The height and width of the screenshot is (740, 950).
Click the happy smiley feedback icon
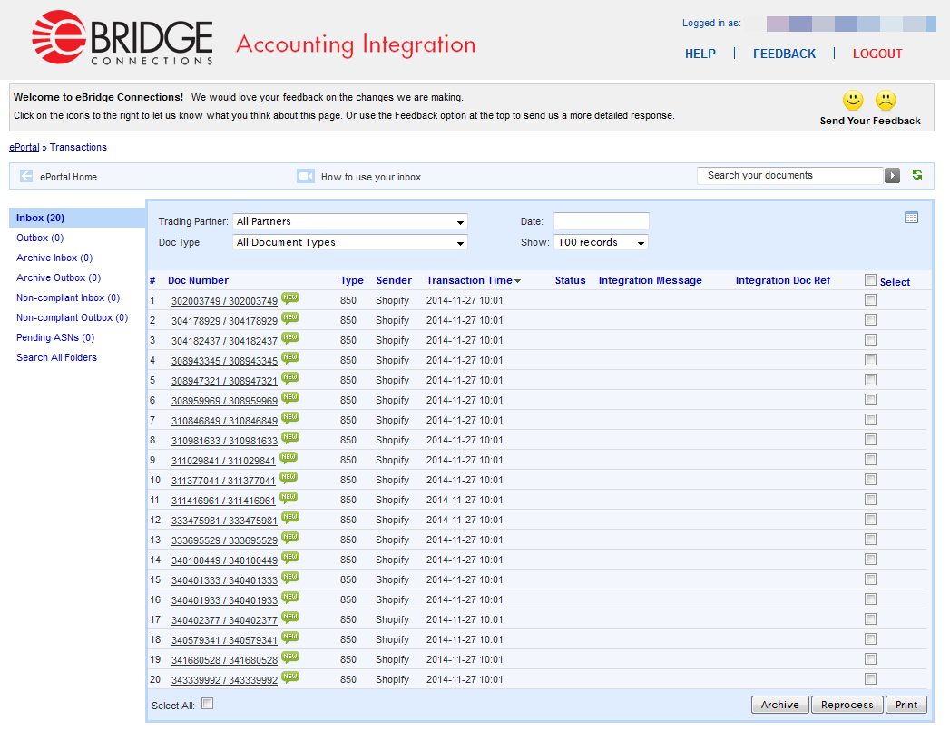pyautogui.click(x=853, y=100)
